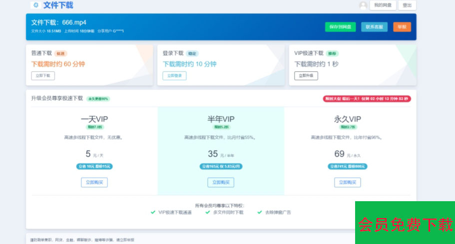Click the green 保存到网盘 button
The height and width of the screenshot is (244, 455).
[x=341, y=27]
